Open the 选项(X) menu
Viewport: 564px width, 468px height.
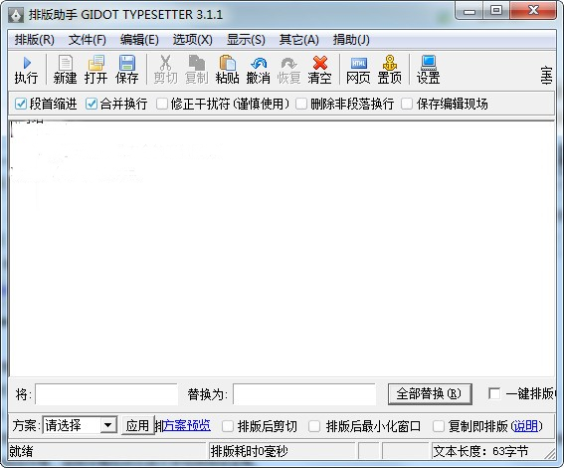coord(193,40)
